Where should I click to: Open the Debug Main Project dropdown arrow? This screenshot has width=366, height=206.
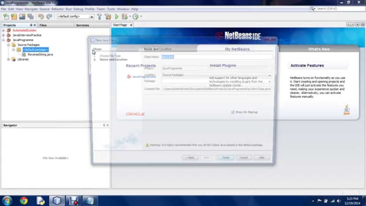click(130, 17)
